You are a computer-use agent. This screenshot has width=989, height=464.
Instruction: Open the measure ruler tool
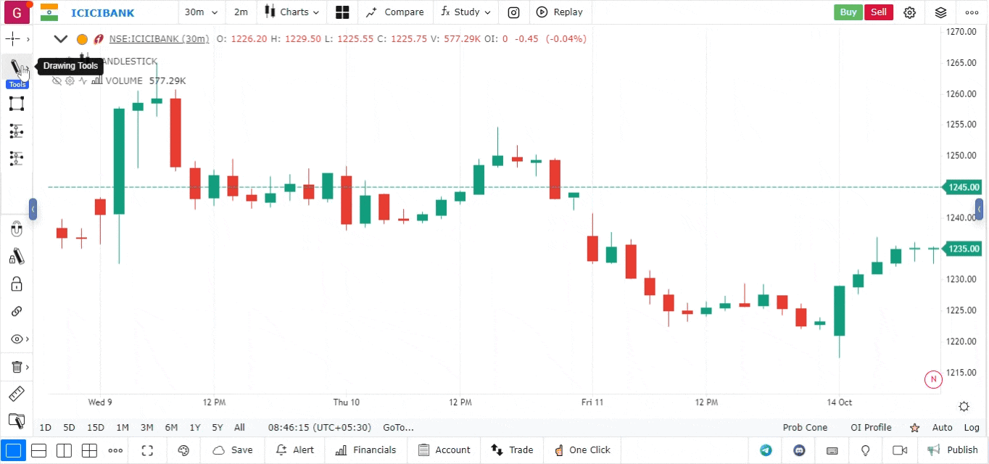pyautogui.click(x=16, y=394)
